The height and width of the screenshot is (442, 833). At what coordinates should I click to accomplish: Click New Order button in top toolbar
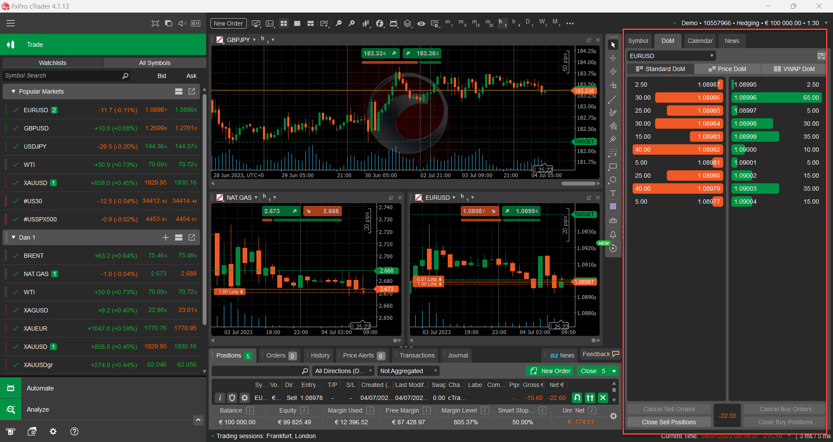pyautogui.click(x=228, y=23)
